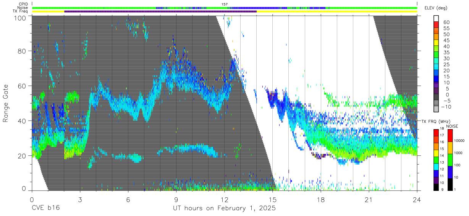This screenshot has width=469, height=216.
Task: Click Range Gate axis tick 80
Action: point(23,51)
